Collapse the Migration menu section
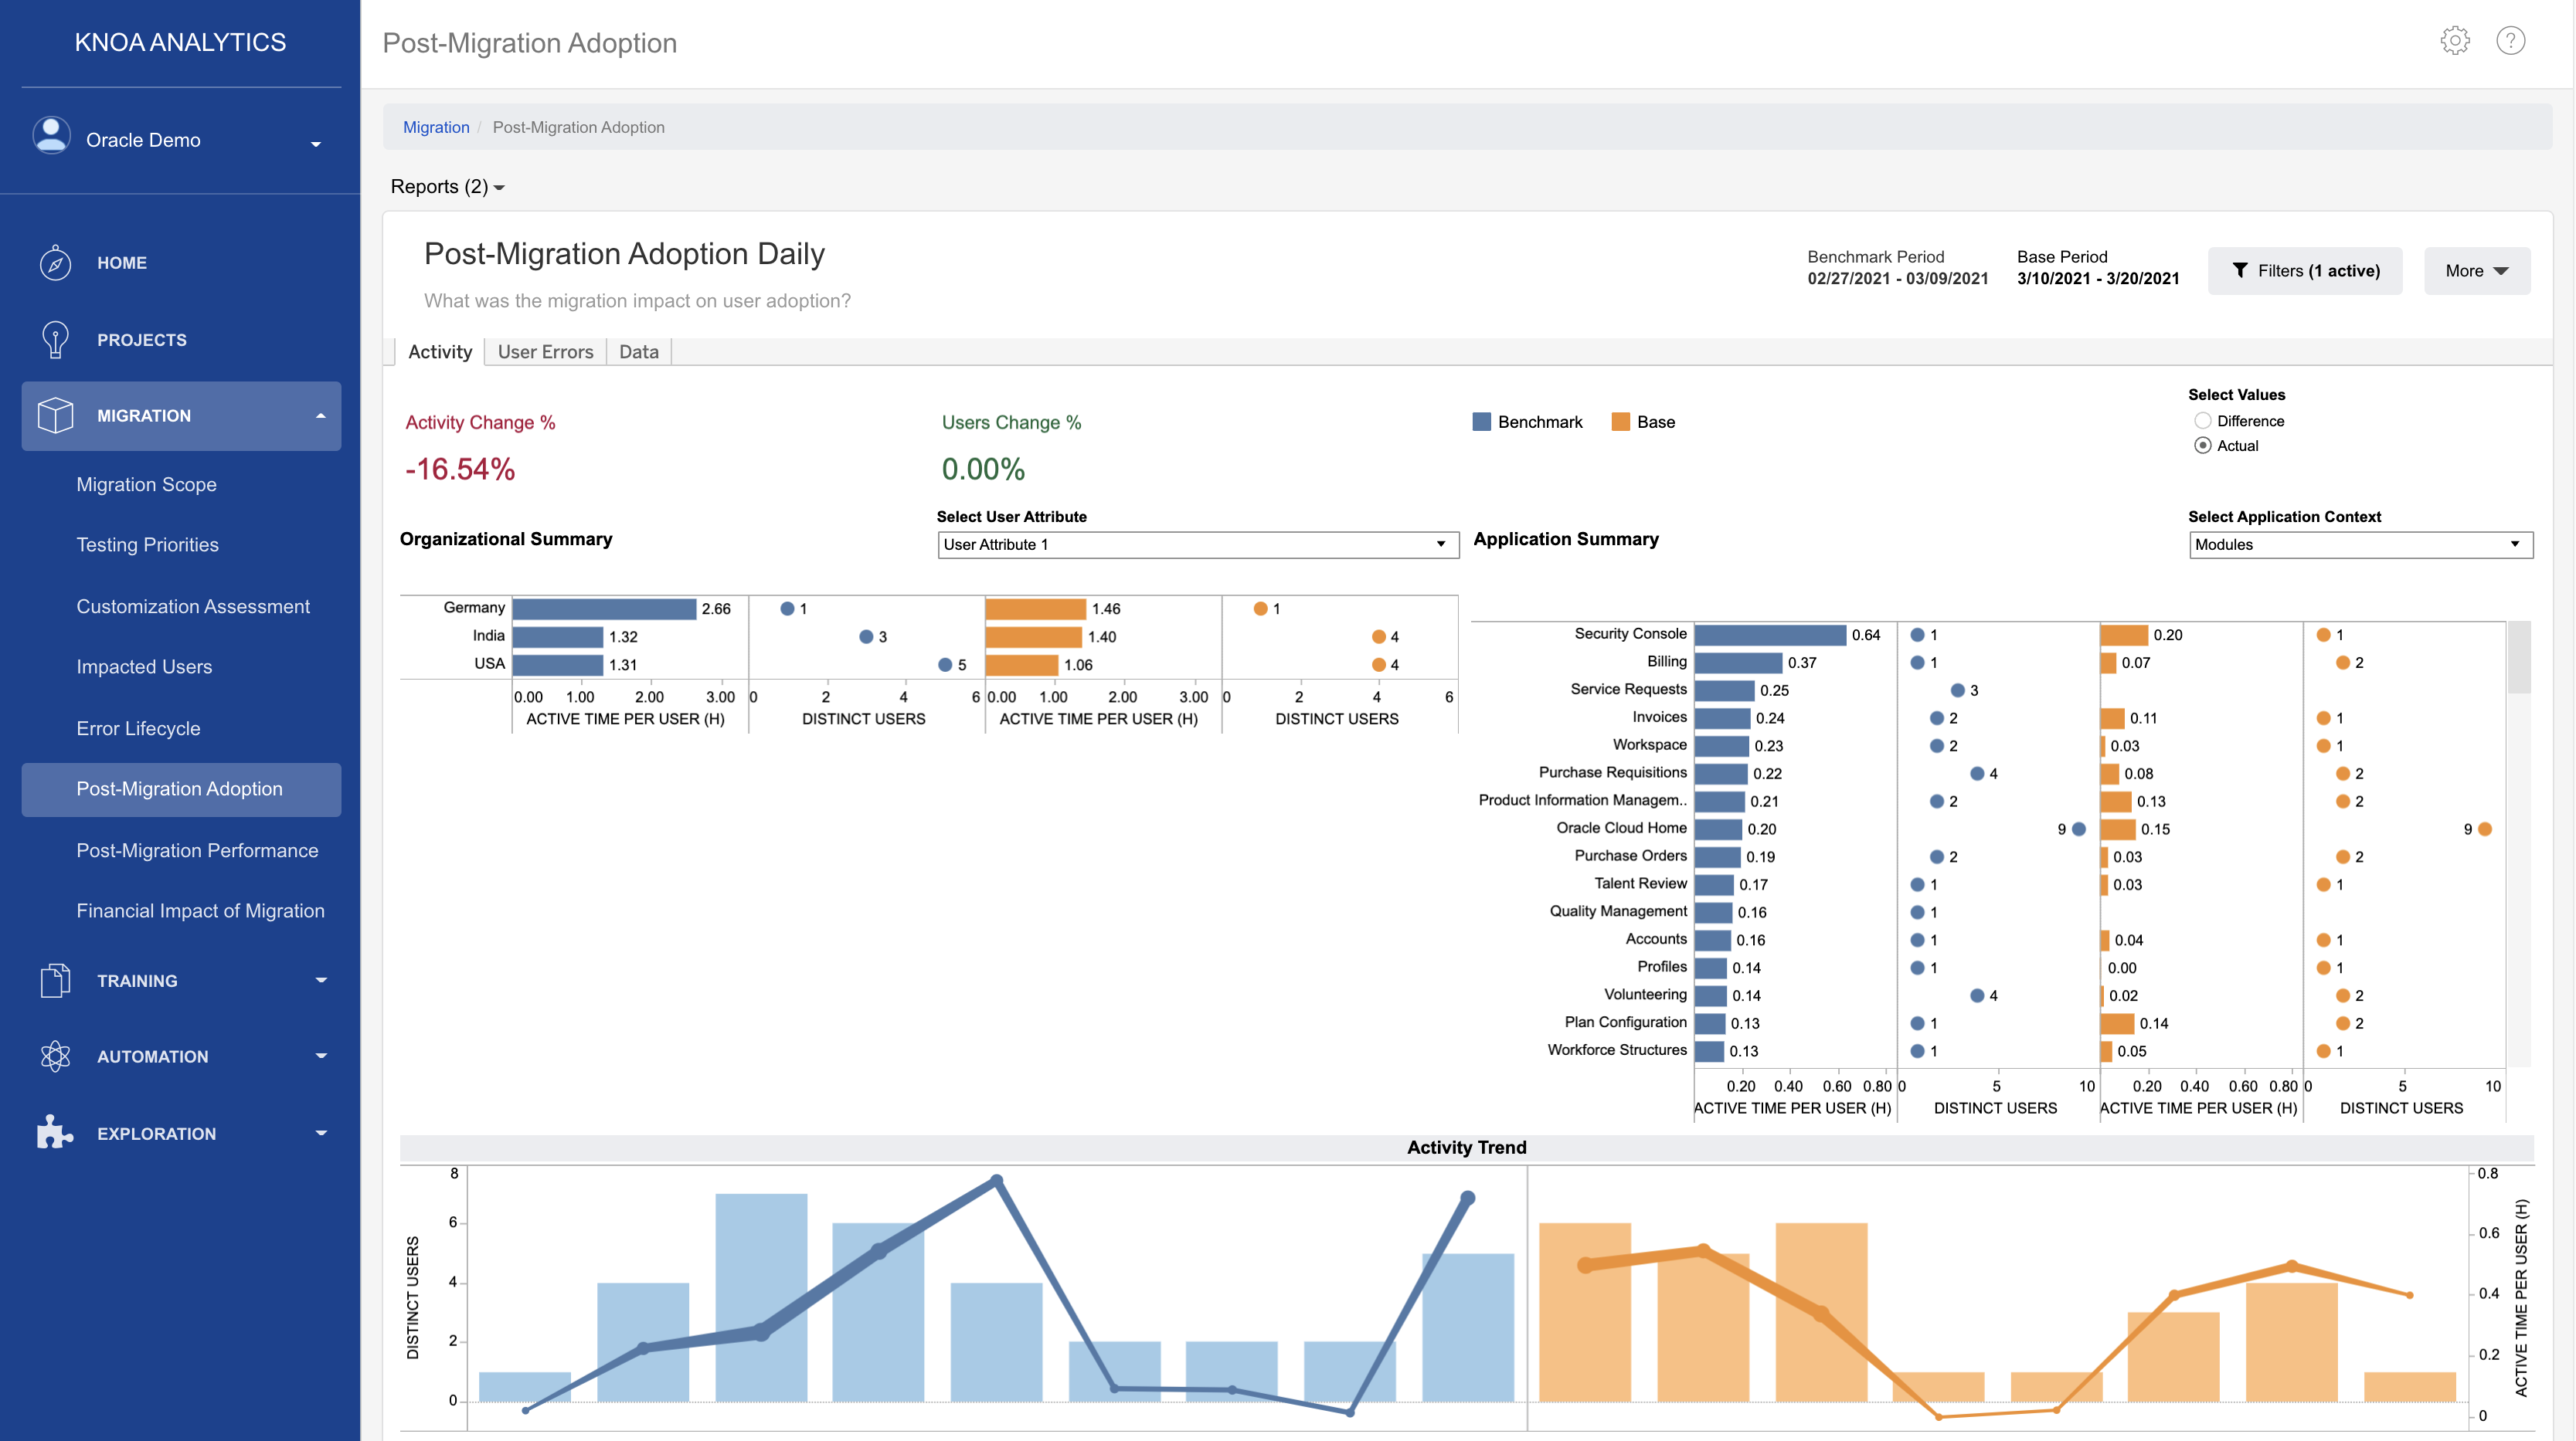This screenshot has height=1441, width=2576. click(320, 415)
